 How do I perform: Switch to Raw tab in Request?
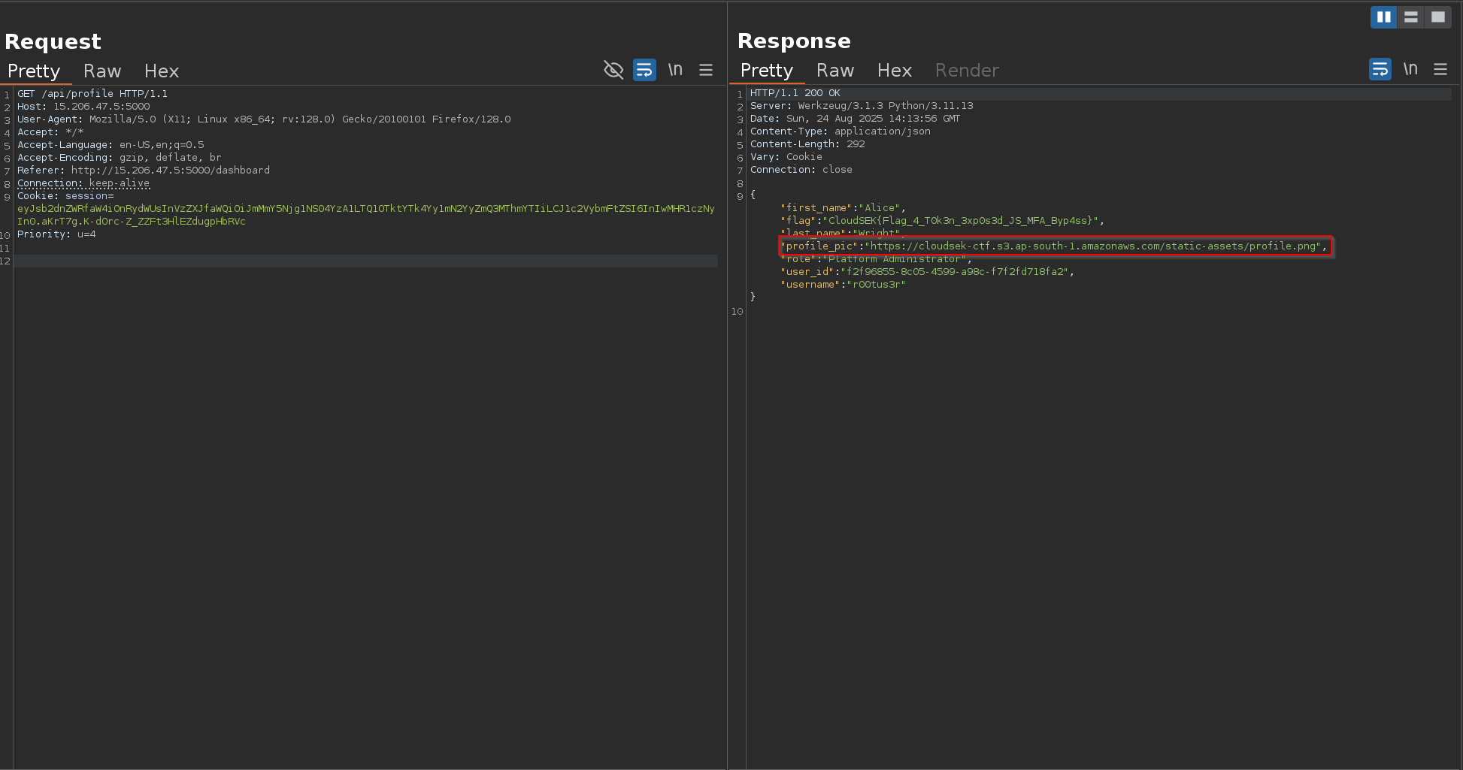tap(102, 71)
